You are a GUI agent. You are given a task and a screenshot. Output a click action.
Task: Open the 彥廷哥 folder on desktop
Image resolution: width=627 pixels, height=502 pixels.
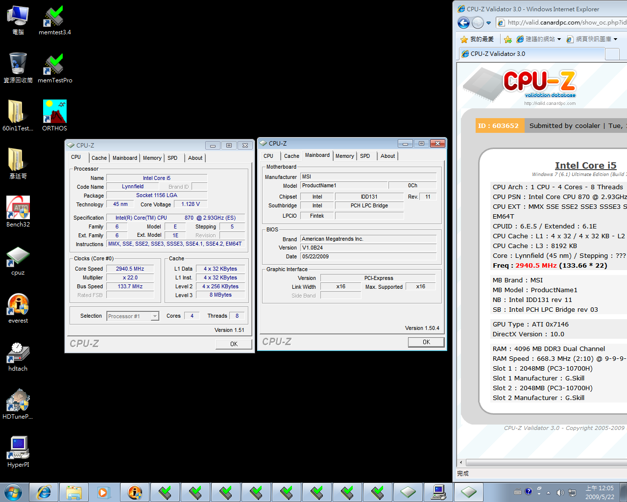pyautogui.click(x=18, y=164)
